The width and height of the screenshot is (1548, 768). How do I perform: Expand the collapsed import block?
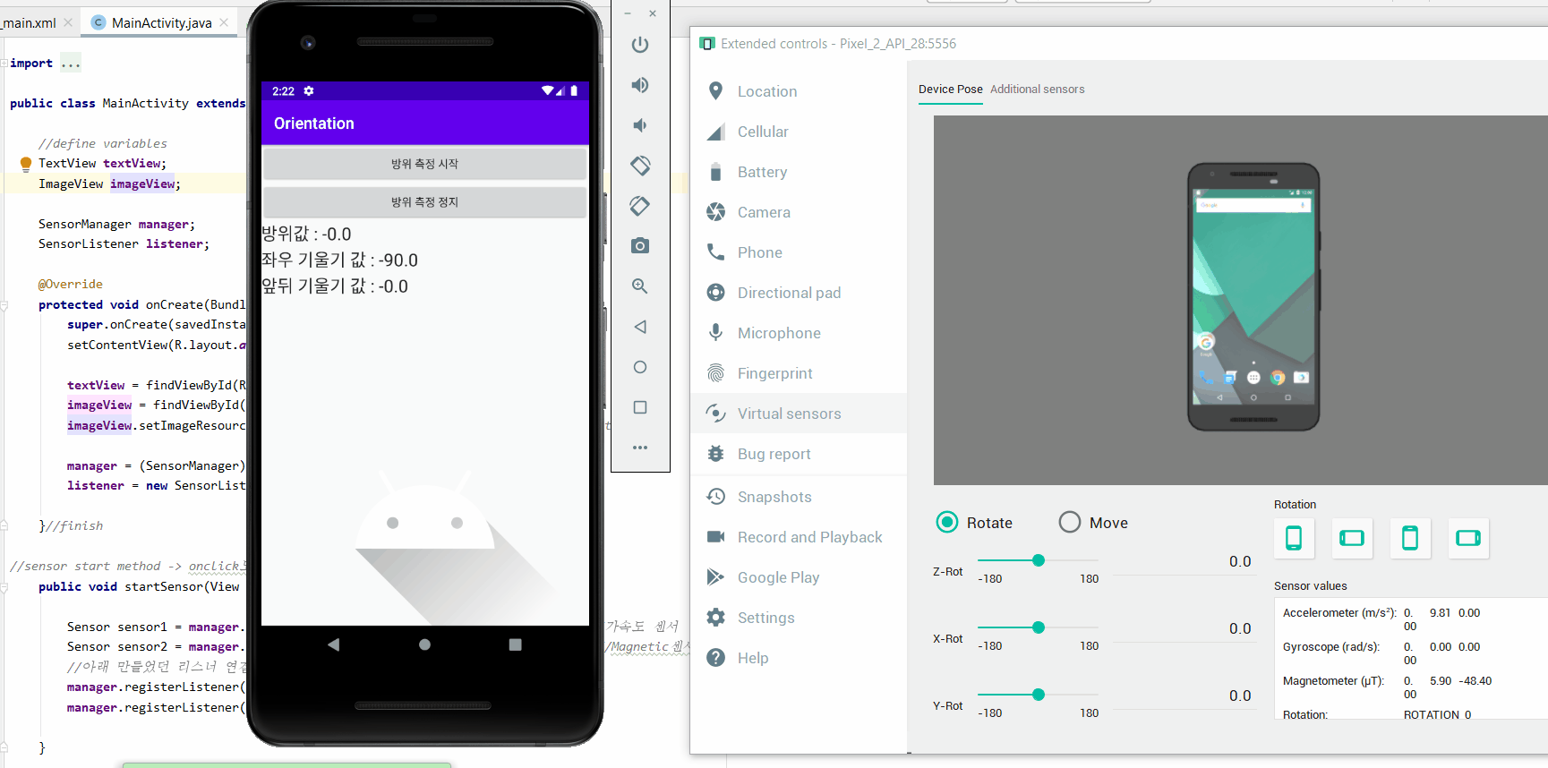click(x=71, y=64)
